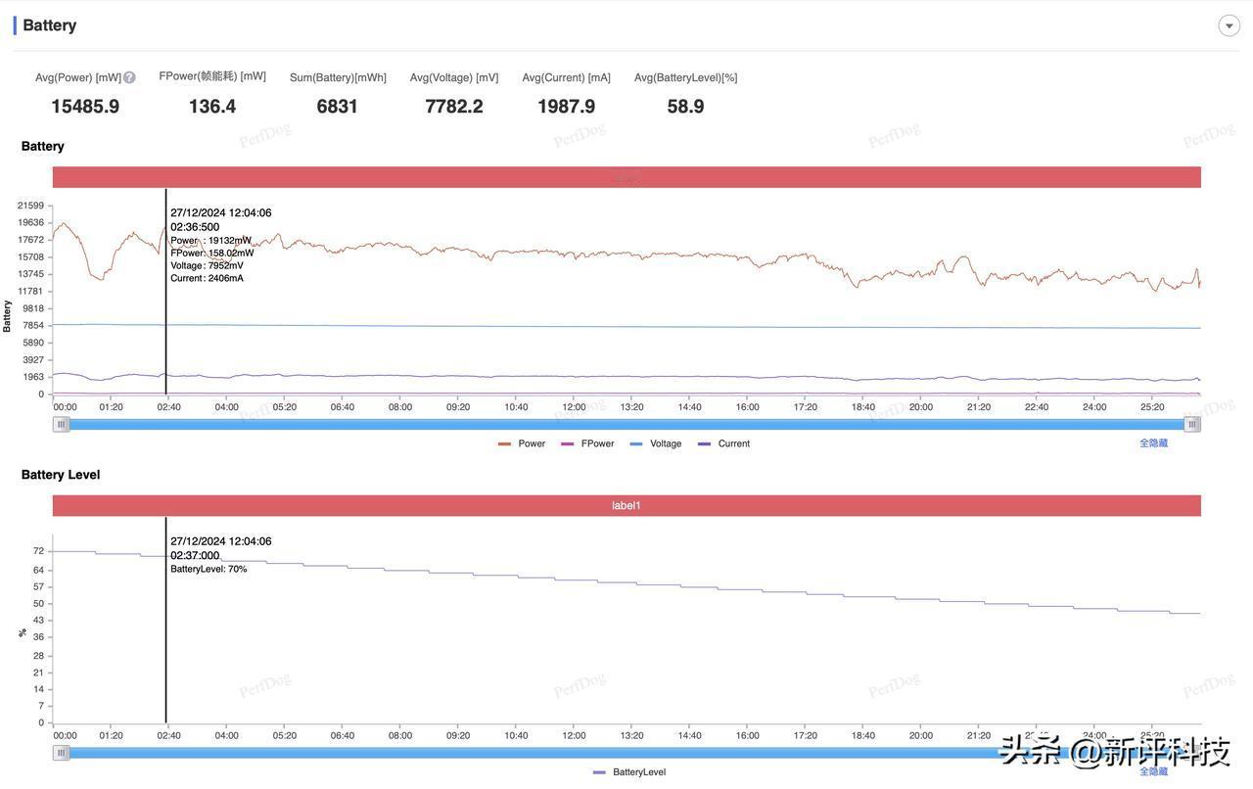
Task: Click the Power: 19132mW tooltip line
Action: pos(210,240)
